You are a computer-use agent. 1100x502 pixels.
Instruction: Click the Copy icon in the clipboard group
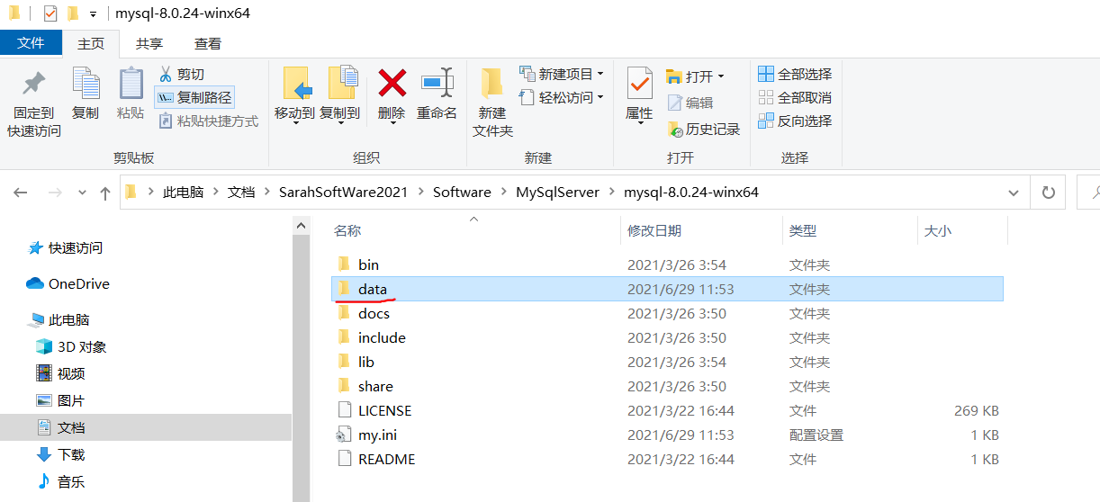point(86,84)
